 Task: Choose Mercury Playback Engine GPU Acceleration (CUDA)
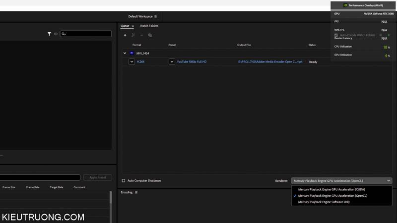[x=331, y=189]
